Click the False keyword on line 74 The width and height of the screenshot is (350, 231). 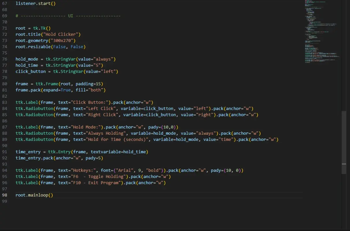(x=59, y=46)
